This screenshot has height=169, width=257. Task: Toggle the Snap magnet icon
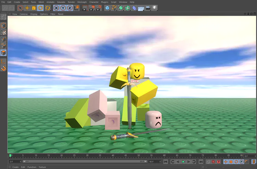[x=3, y=68]
